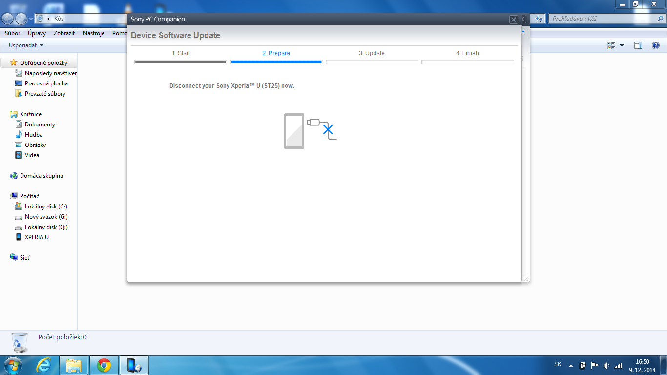This screenshot has height=375, width=667.
Task: Open Lokálny disk (C:)
Action: (x=41, y=207)
